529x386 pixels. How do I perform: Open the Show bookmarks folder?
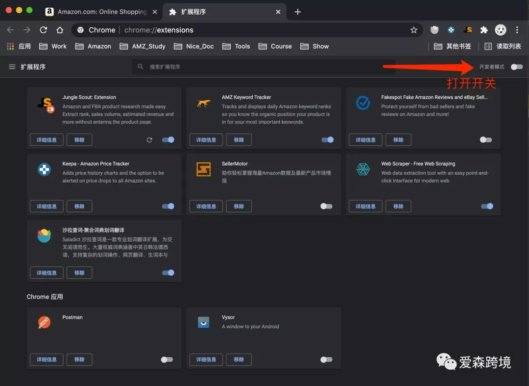pyautogui.click(x=314, y=46)
